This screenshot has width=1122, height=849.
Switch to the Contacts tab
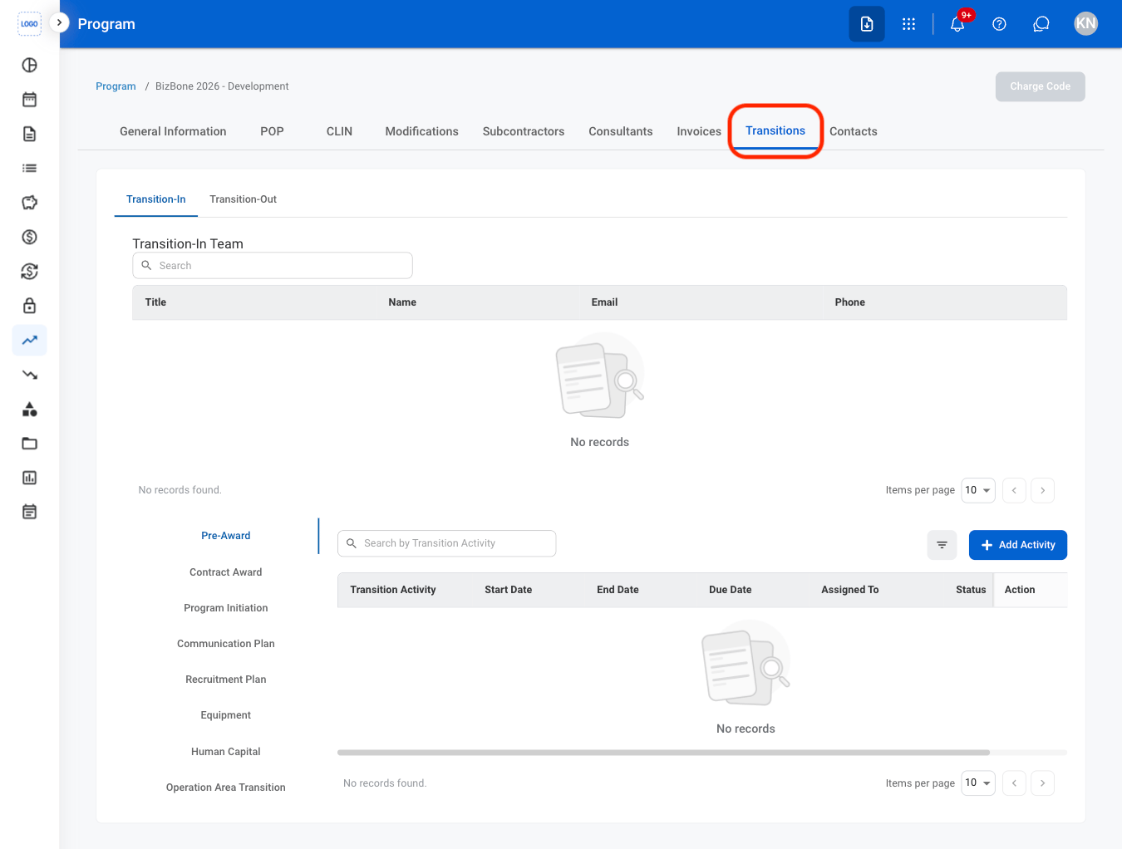854,131
